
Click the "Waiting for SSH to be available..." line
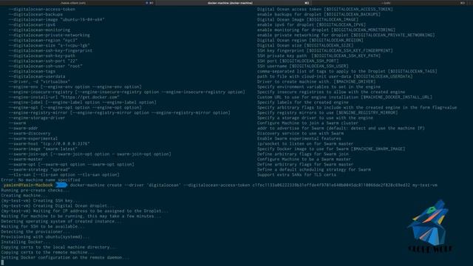click(x=43, y=226)
